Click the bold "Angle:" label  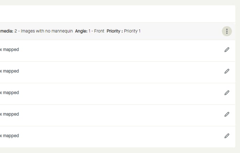pos(81,31)
